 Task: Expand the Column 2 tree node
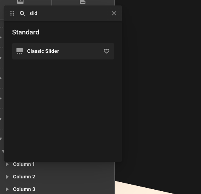(7, 177)
